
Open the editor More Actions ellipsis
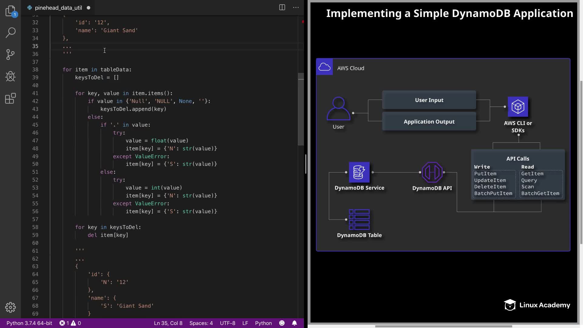point(296,8)
